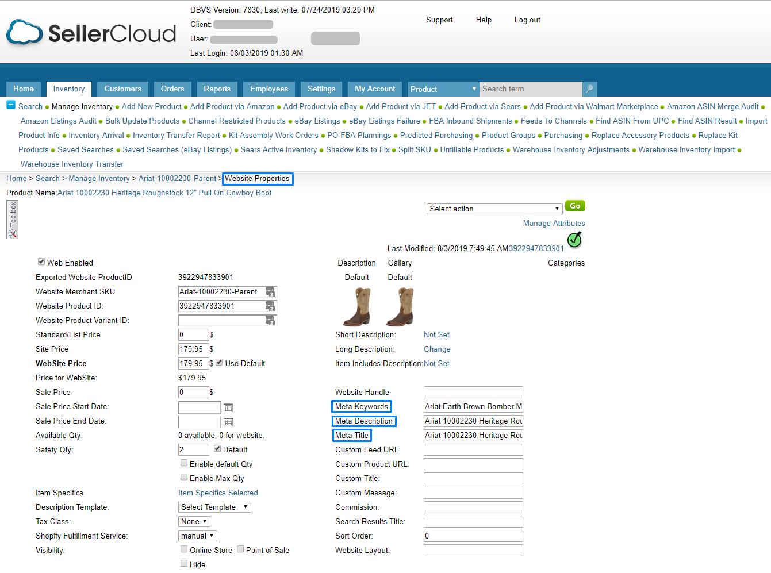The width and height of the screenshot is (771, 573).
Task: Open Warehouse Inventory Transfer link
Action: [x=72, y=164]
